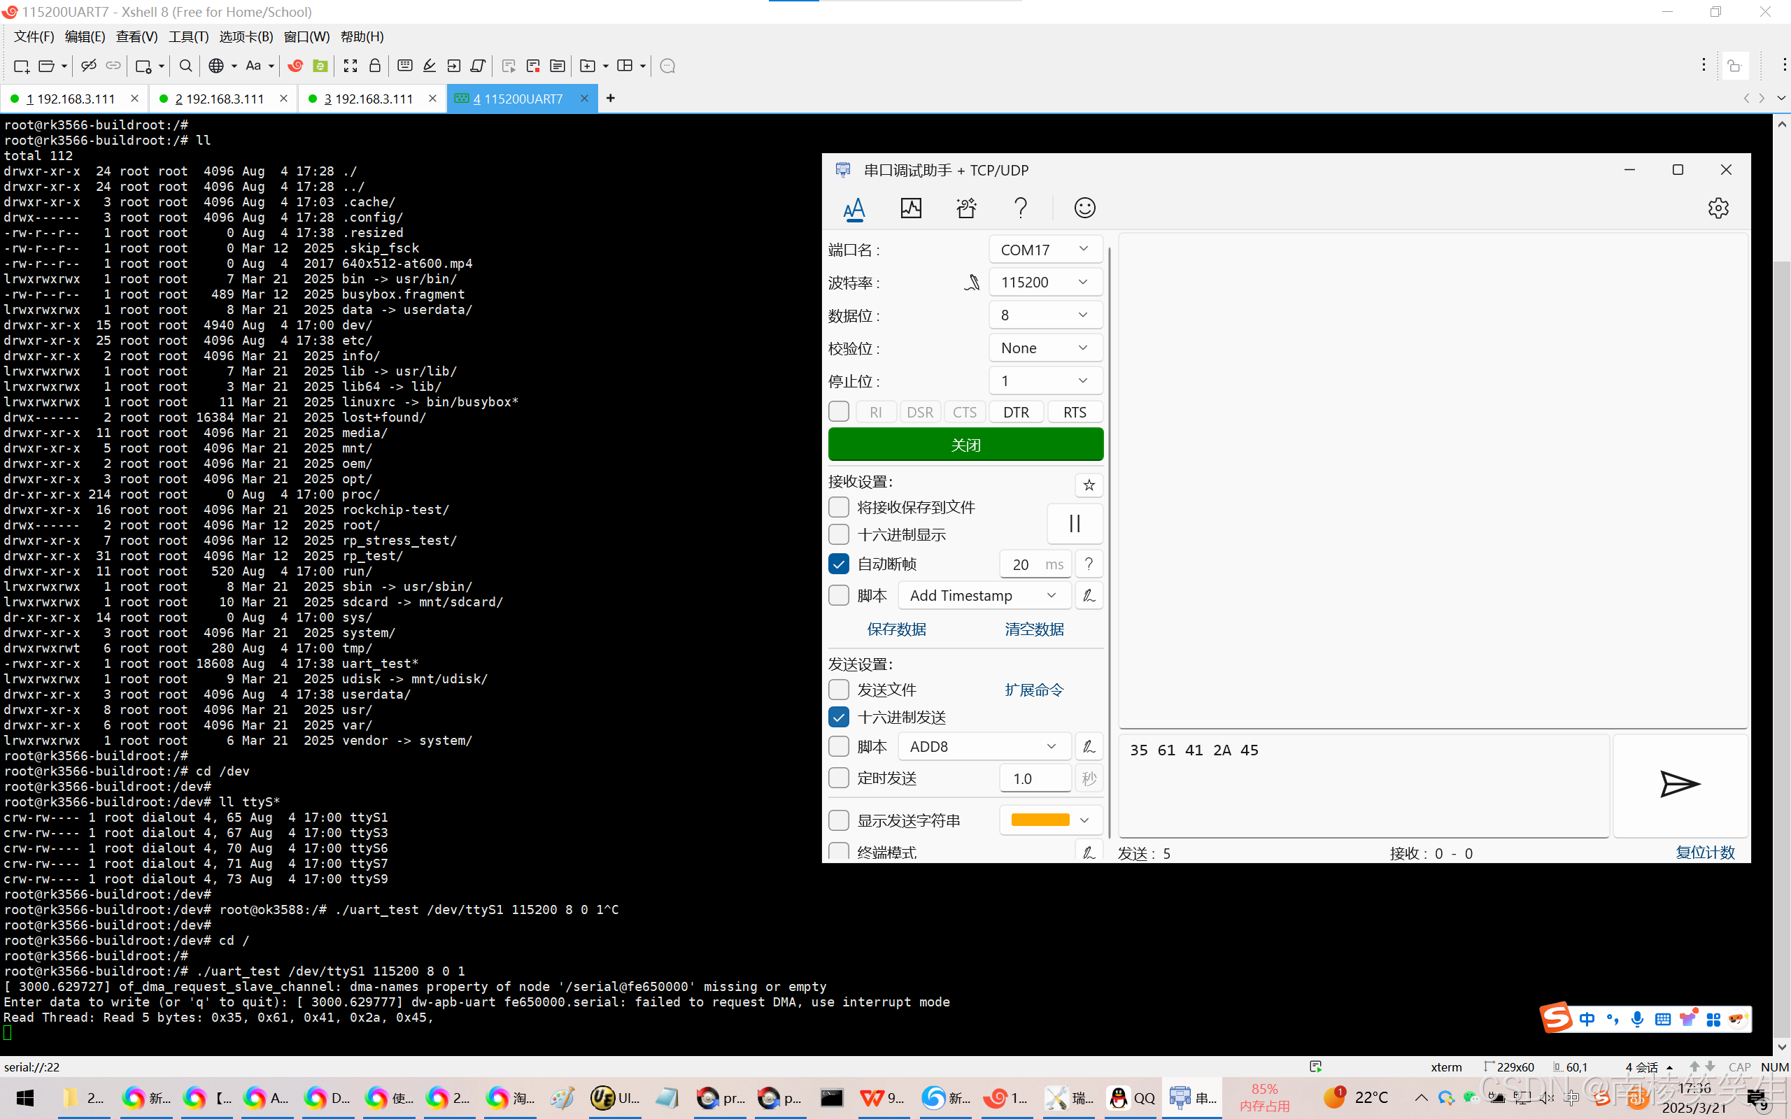Open the 工具(T) menu
This screenshot has height=1119, width=1791.
click(188, 36)
